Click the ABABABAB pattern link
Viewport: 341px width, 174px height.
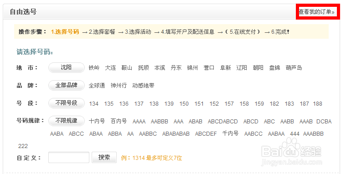point(176,134)
